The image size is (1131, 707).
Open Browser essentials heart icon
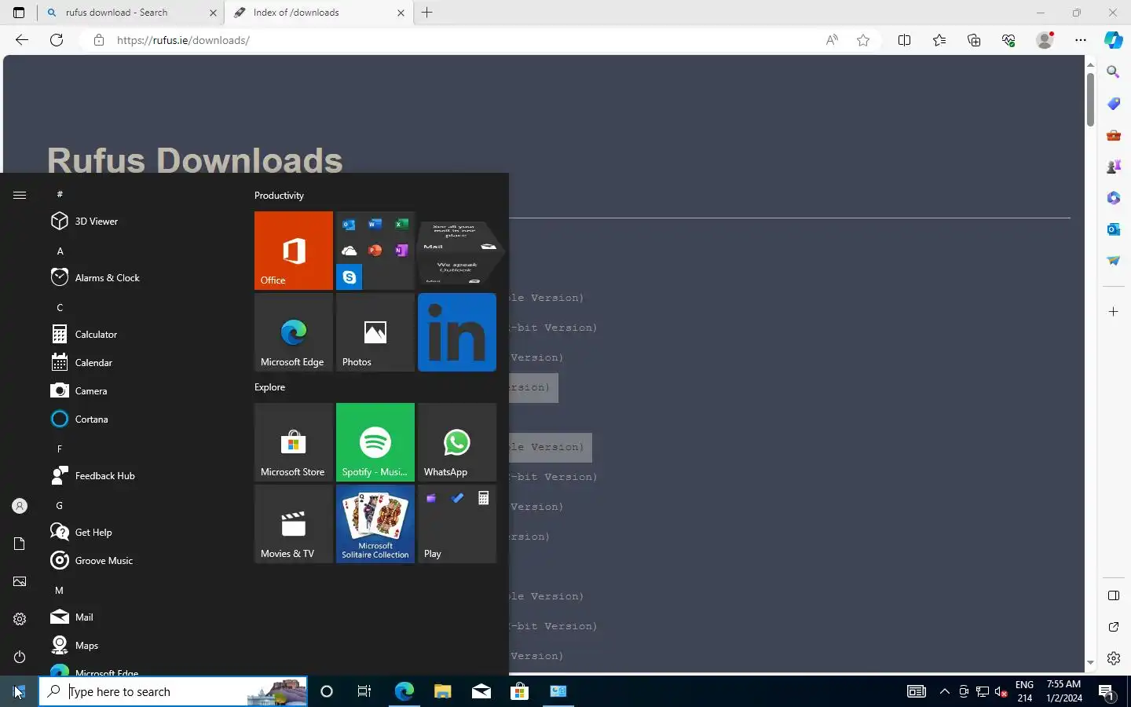coord(1008,40)
